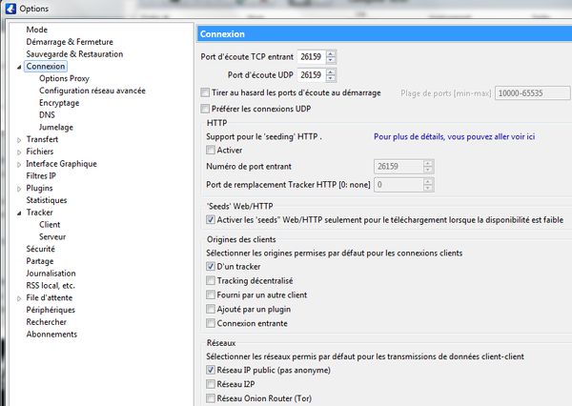572x406 pixels.
Task: Click the 'Plage de ports' range field
Action: tap(532, 93)
